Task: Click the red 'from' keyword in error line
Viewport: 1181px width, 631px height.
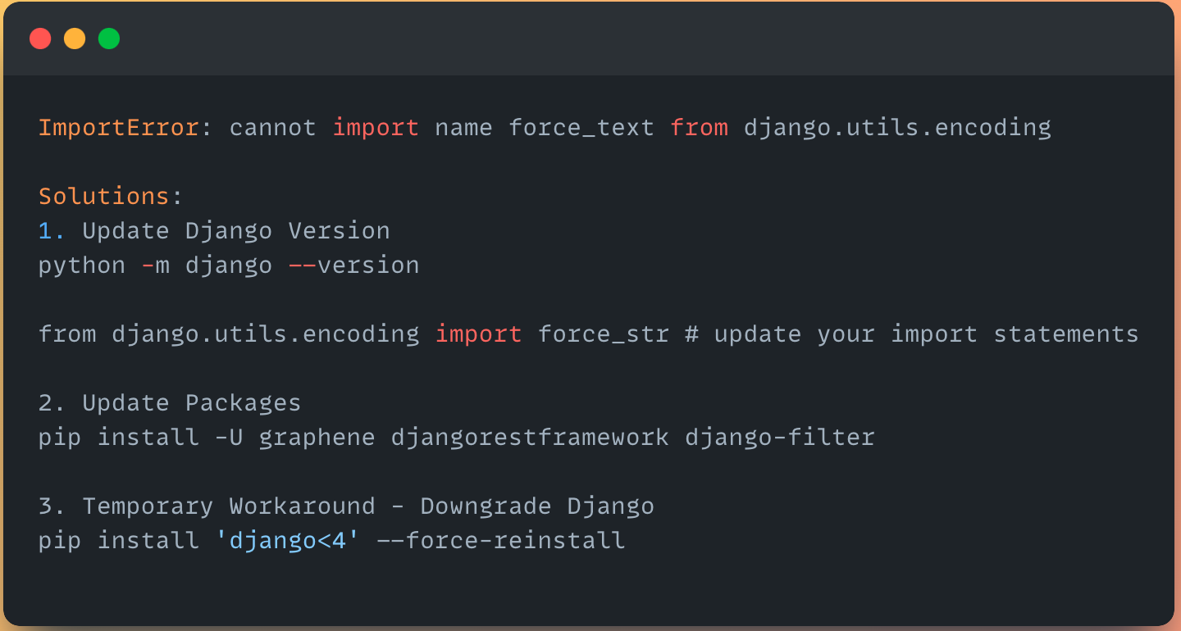Action: pos(699,128)
